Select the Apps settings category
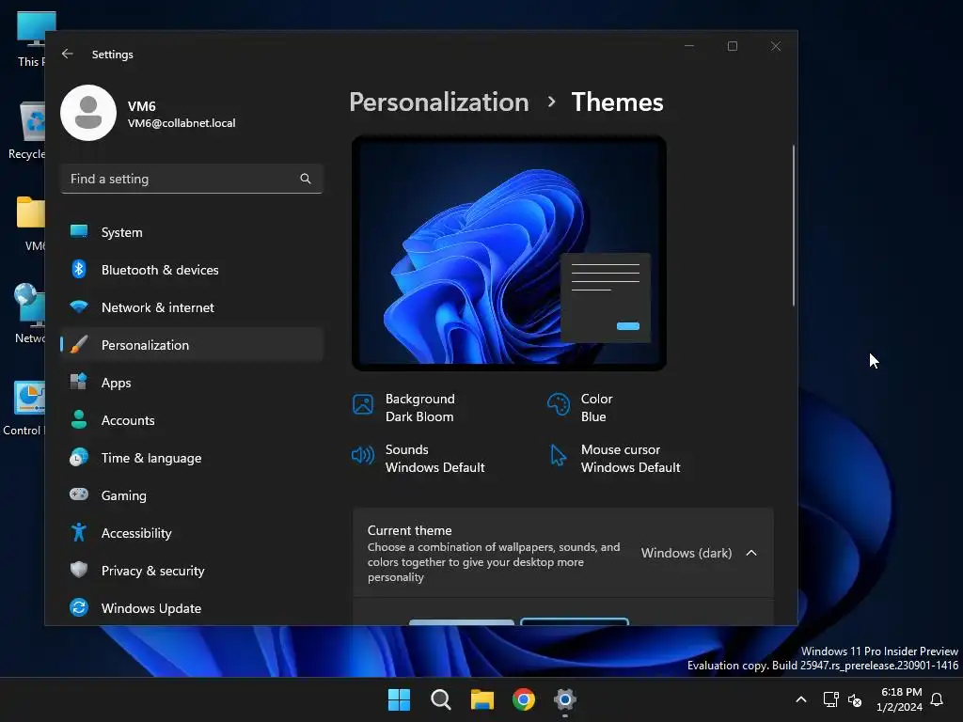The image size is (963, 722). (x=192, y=383)
